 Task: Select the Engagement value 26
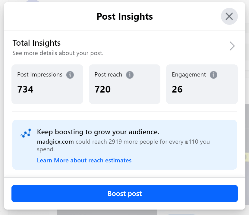click(x=177, y=89)
